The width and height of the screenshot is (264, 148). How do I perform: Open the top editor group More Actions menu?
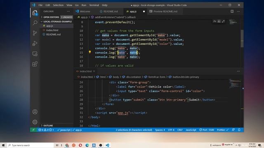238,12
